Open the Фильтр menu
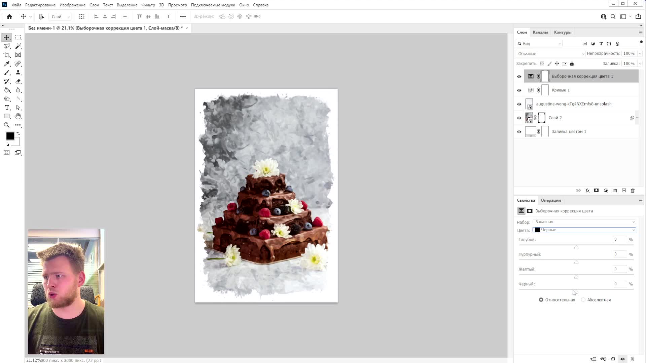 (x=148, y=5)
